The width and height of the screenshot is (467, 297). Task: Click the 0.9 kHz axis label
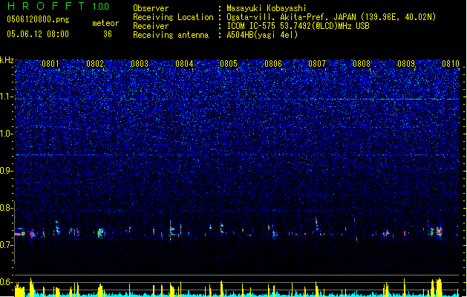tap(7, 171)
